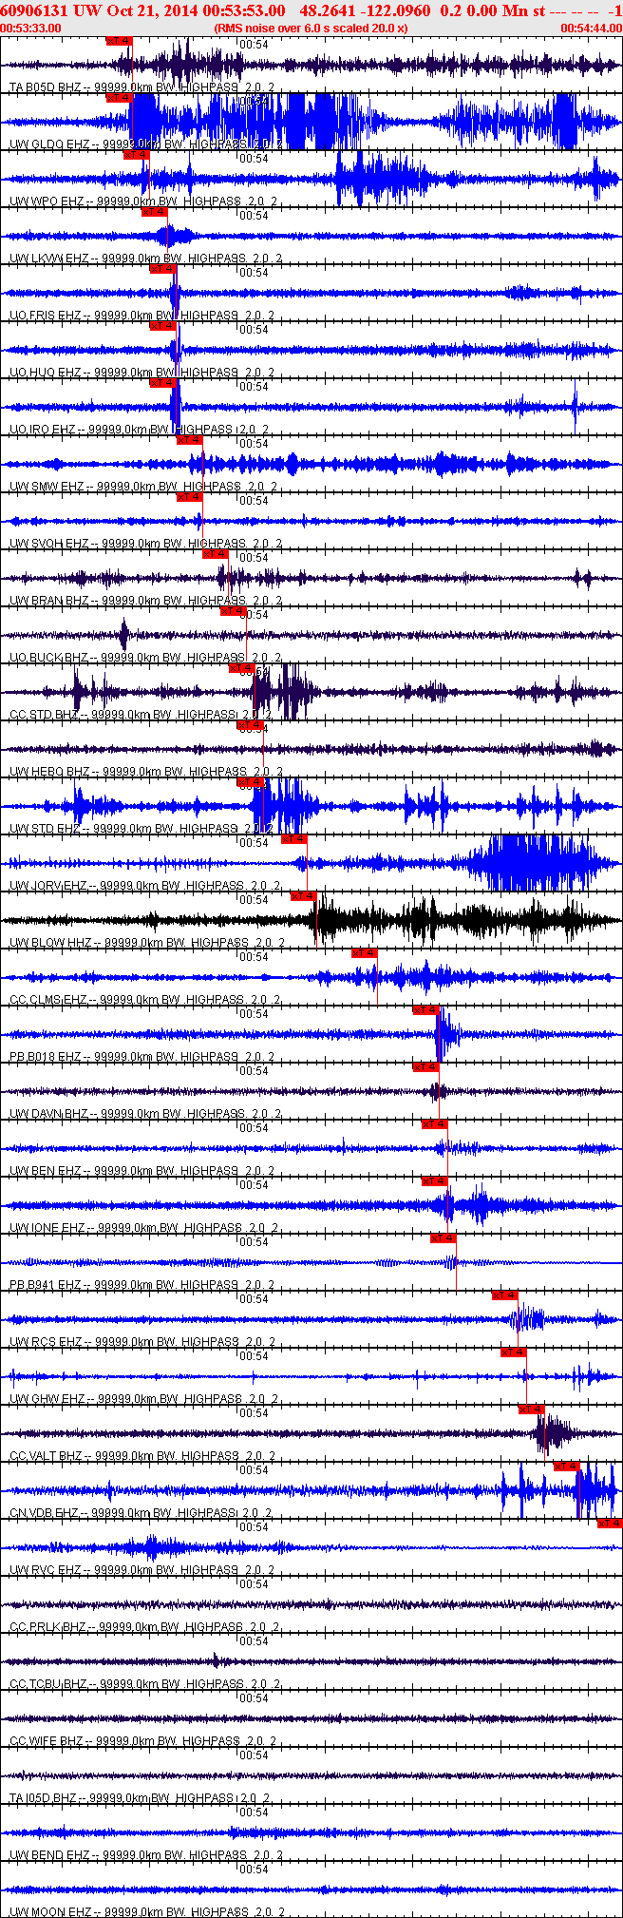
Task: Select the red pick marker on TA B05D trace
Action: coord(119,41)
